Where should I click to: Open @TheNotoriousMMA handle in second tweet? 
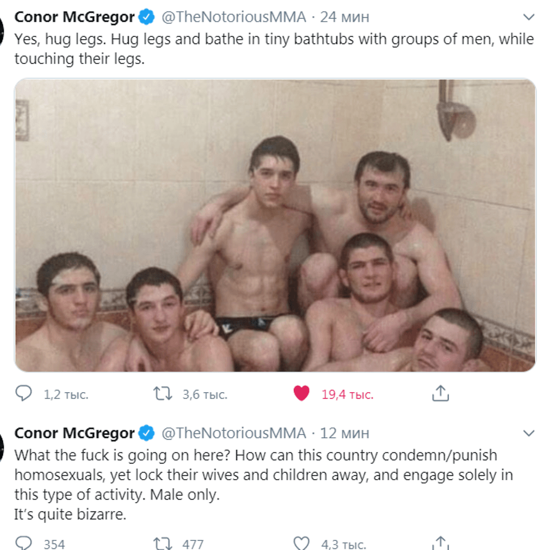tap(234, 433)
